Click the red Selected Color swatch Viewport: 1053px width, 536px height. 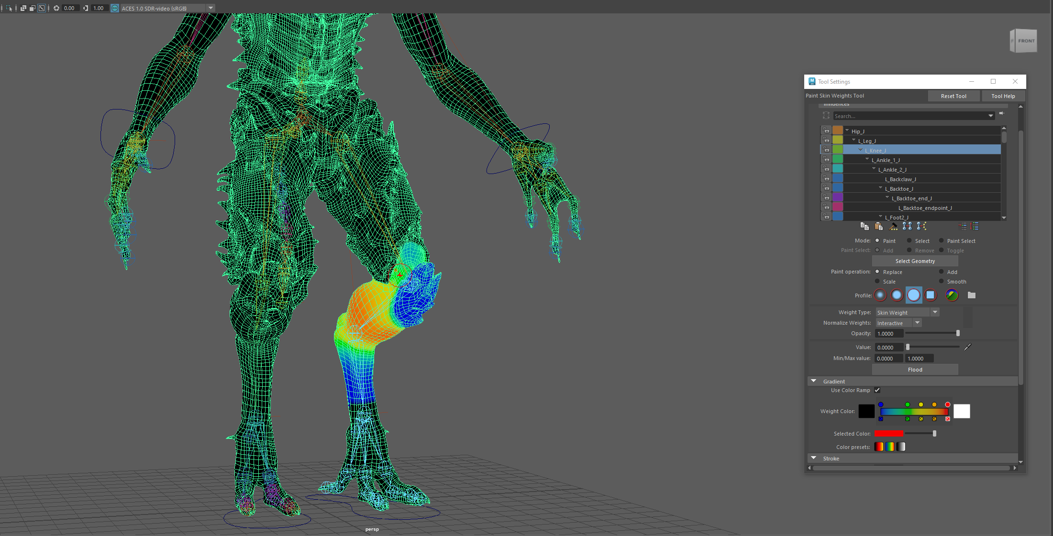point(888,434)
